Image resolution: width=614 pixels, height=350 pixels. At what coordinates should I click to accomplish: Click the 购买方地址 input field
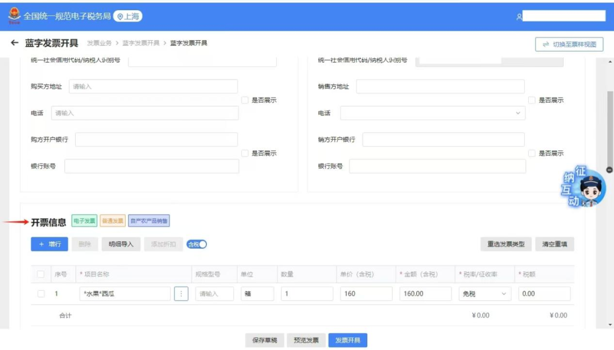pyautogui.click(x=153, y=87)
